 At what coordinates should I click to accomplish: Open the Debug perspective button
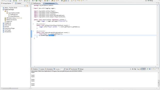pyautogui.click(x=150, y=0)
